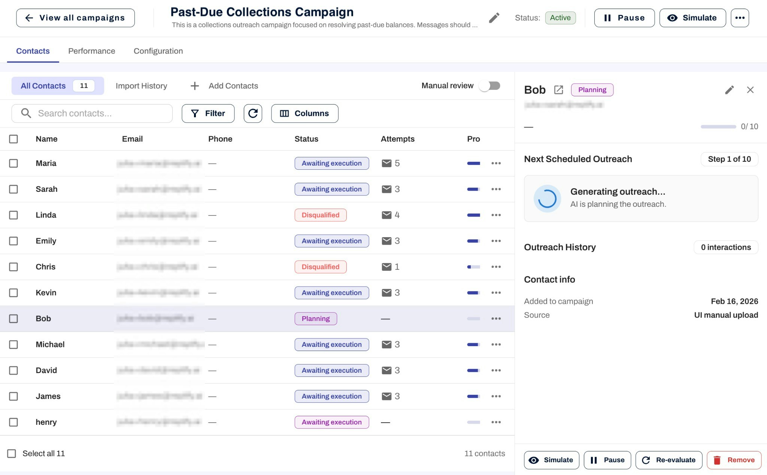This screenshot has height=475, width=767.
Task: Select the checkbox next to Sarah's row
Action: pyautogui.click(x=13, y=189)
